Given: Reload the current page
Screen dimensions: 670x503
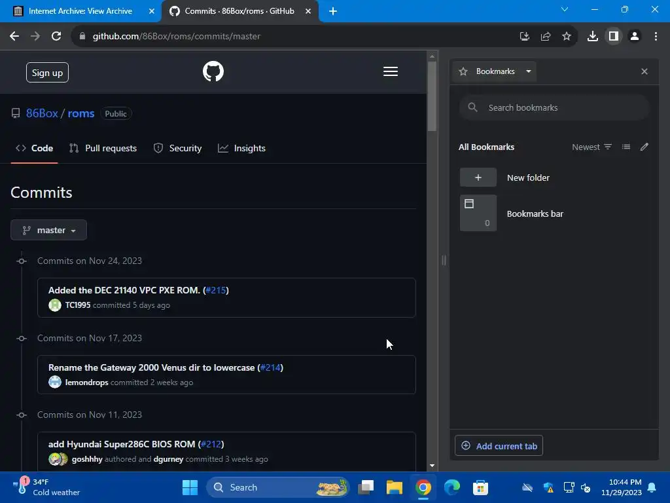Looking at the screenshot, I should pyautogui.click(x=56, y=37).
